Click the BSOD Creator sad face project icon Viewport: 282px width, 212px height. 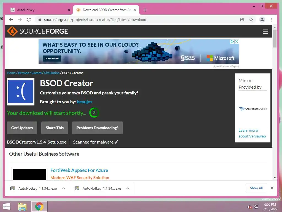[x=21, y=92]
